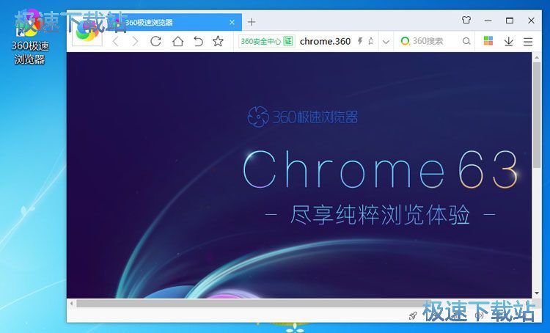Click the small star icon inside address bar

point(371,41)
